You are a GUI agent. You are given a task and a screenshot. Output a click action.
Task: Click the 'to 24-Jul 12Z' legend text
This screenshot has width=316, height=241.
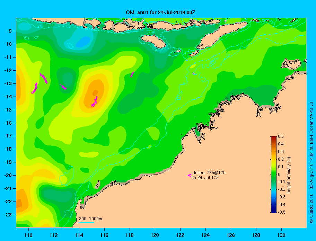(206, 178)
